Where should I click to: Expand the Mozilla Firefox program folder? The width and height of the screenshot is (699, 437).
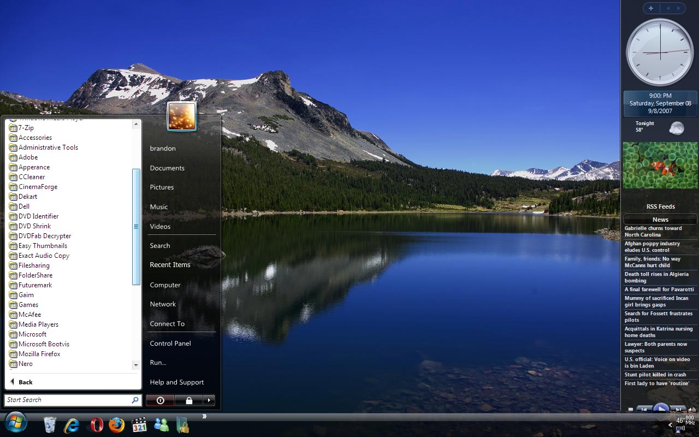(x=35, y=354)
